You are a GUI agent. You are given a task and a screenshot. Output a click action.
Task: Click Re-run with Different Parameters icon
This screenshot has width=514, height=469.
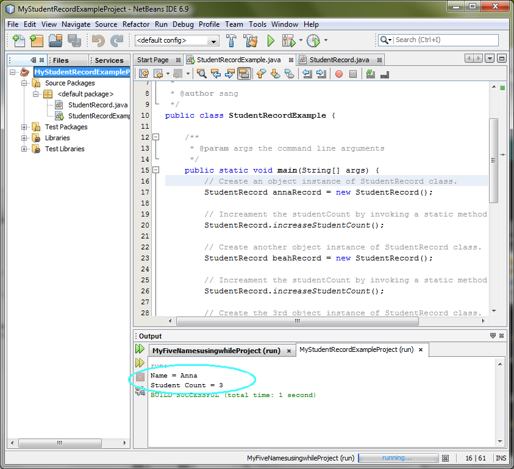[x=140, y=362]
